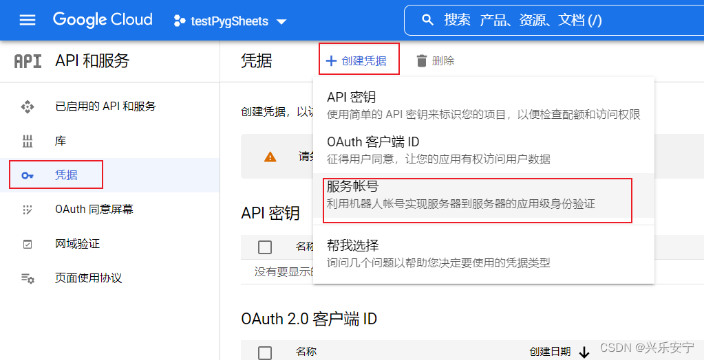Click the 删除 button
The width and height of the screenshot is (704, 360).
click(435, 60)
